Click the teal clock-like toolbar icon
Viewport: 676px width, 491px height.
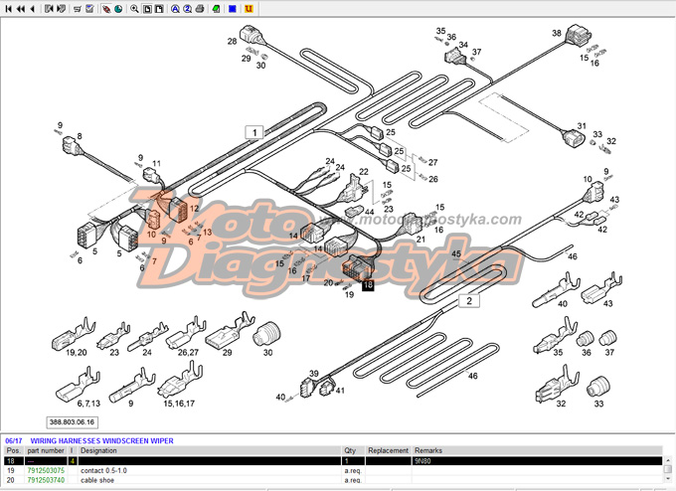[x=118, y=9]
